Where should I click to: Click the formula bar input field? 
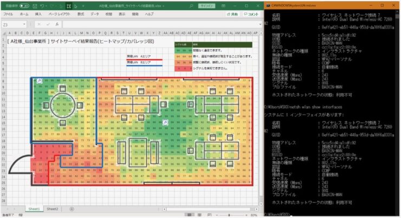157,24
